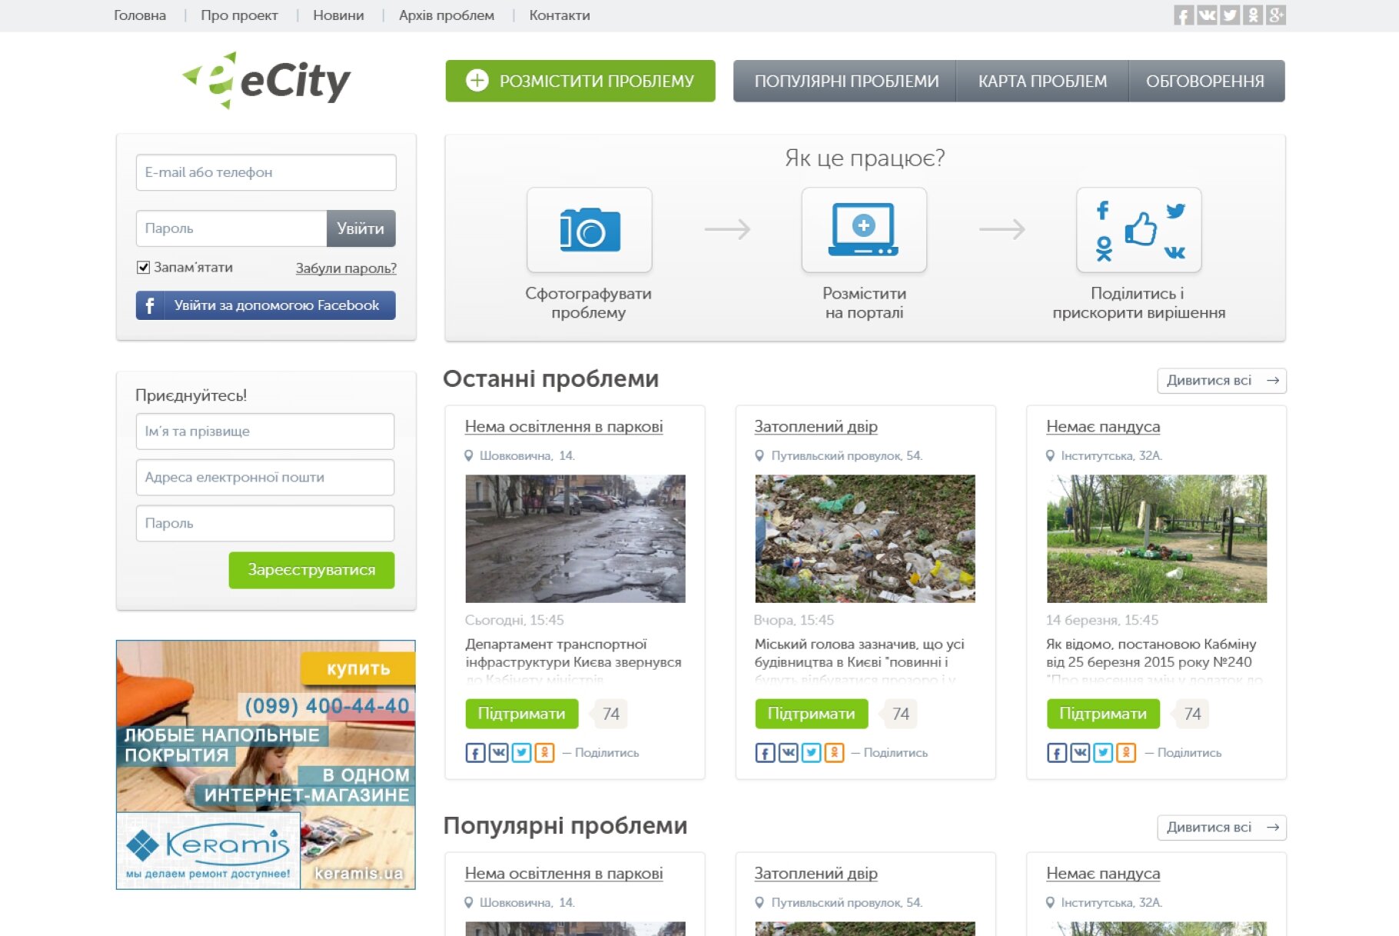This screenshot has width=1399, height=936.
Task: Open 'Нема освітлення в паркові' title in Останні проблеми
Action: (563, 426)
